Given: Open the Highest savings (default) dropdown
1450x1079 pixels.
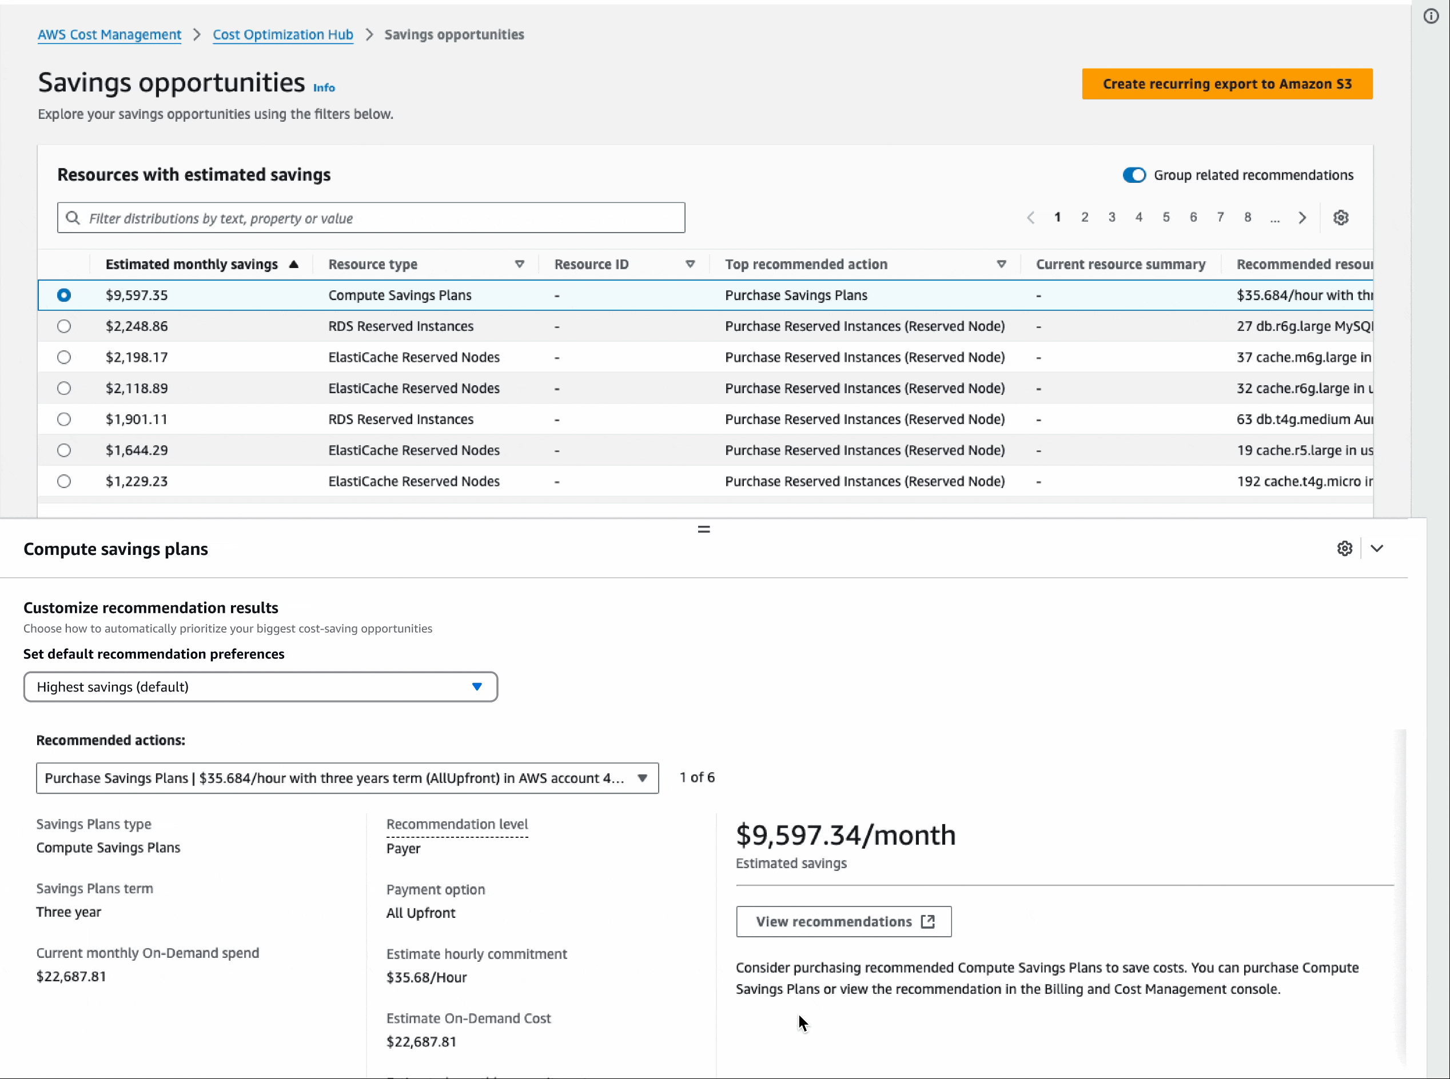Looking at the screenshot, I should [260, 686].
